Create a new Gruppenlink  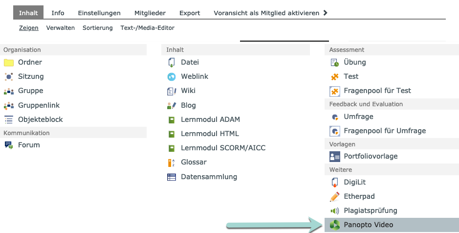click(x=39, y=105)
